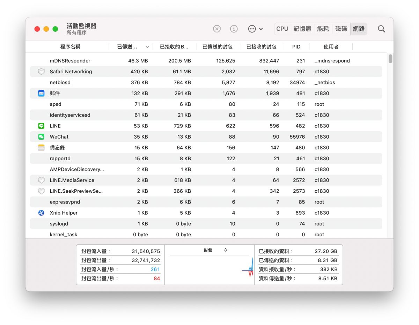Sort by PID column header
This screenshot has height=325, width=419.
(296, 47)
